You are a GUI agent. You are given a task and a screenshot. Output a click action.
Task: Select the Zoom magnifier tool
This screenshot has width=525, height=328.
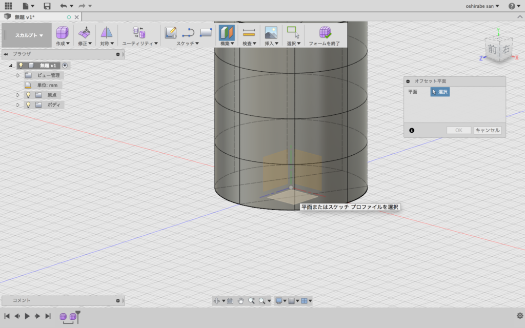251,301
